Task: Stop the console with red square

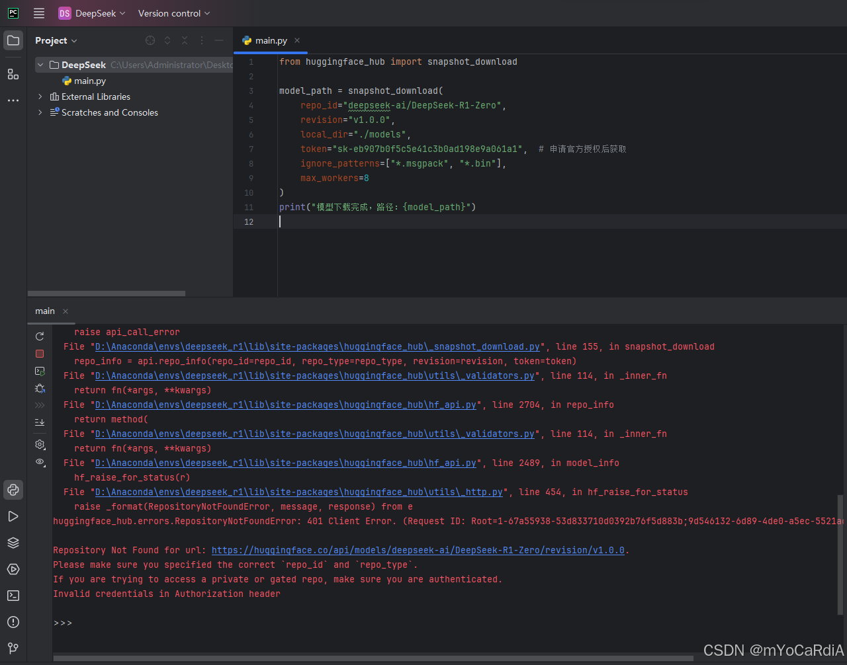Action: coord(40,354)
